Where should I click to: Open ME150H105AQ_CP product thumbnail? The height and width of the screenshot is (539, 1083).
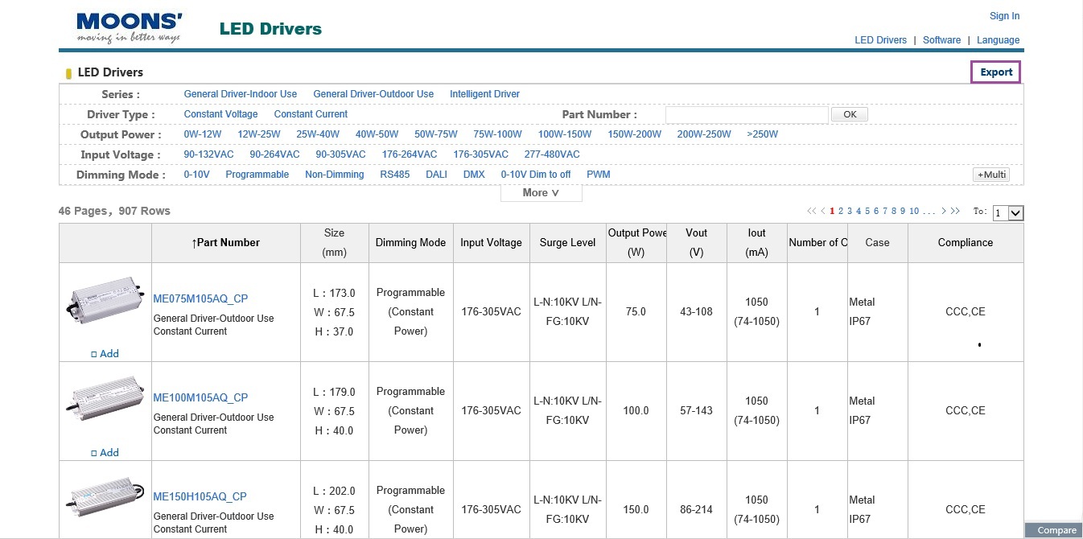point(105,499)
